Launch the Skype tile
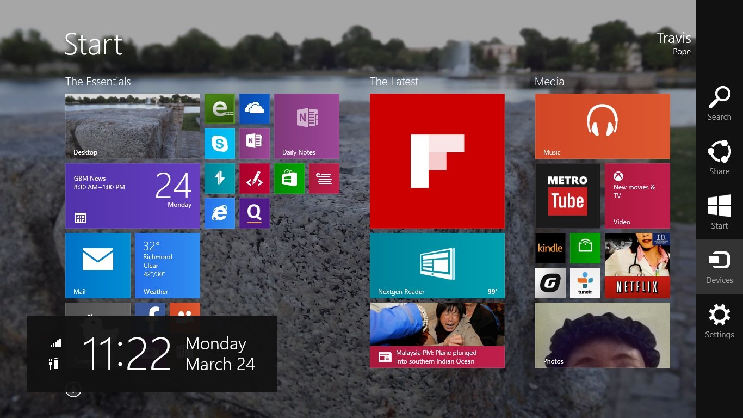The height and width of the screenshot is (418, 743). coord(220,144)
